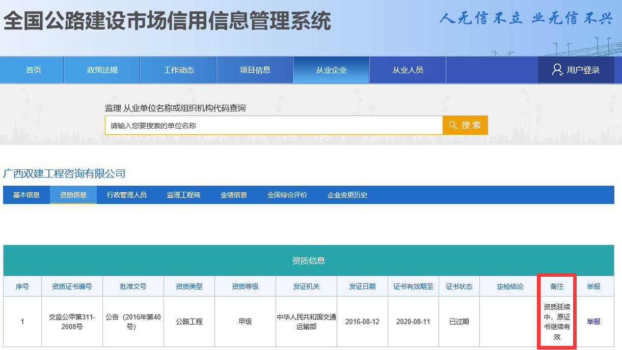Viewport: 622px width, 350px height.
Task: Open the 行政管理人员 tab
Action: click(x=127, y=195)
